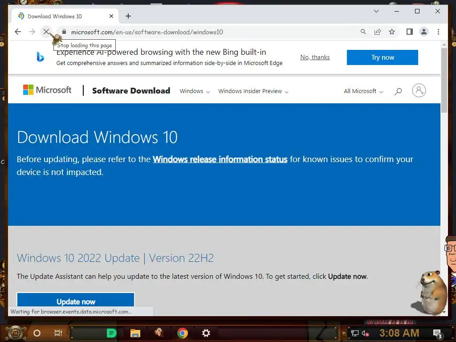
Task: Sign in using the account icon
Action: coord(419,90)
